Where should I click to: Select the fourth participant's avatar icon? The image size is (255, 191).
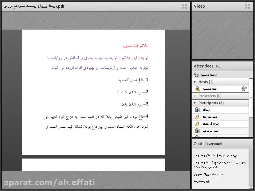click(197, 131)
